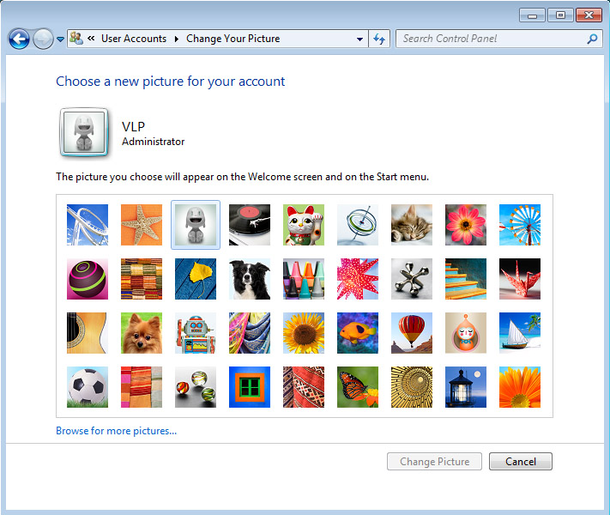Select the metal jacks picture
The image size is (610, 515).
tap(412, 279)
